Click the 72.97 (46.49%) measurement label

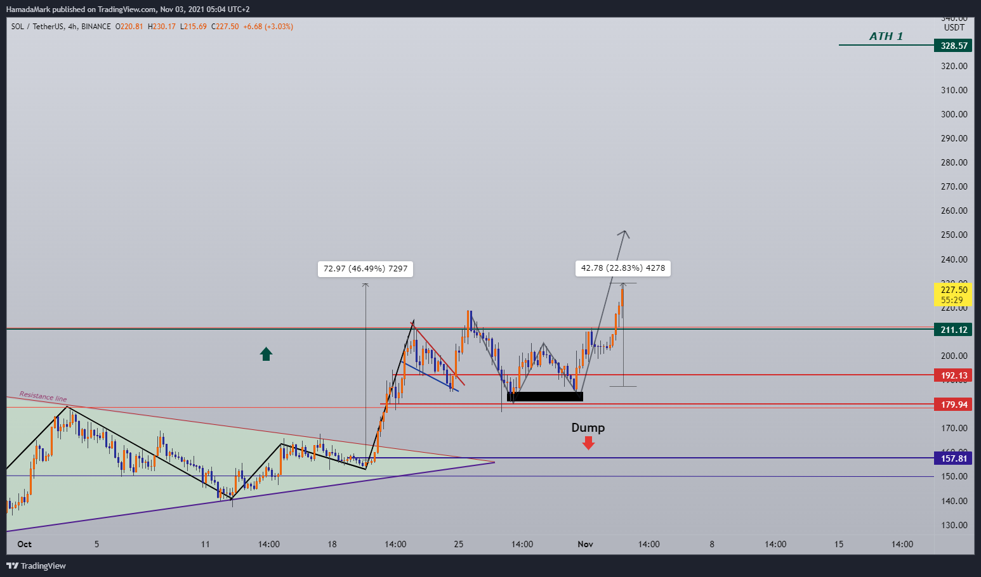[x=365, y=269]
